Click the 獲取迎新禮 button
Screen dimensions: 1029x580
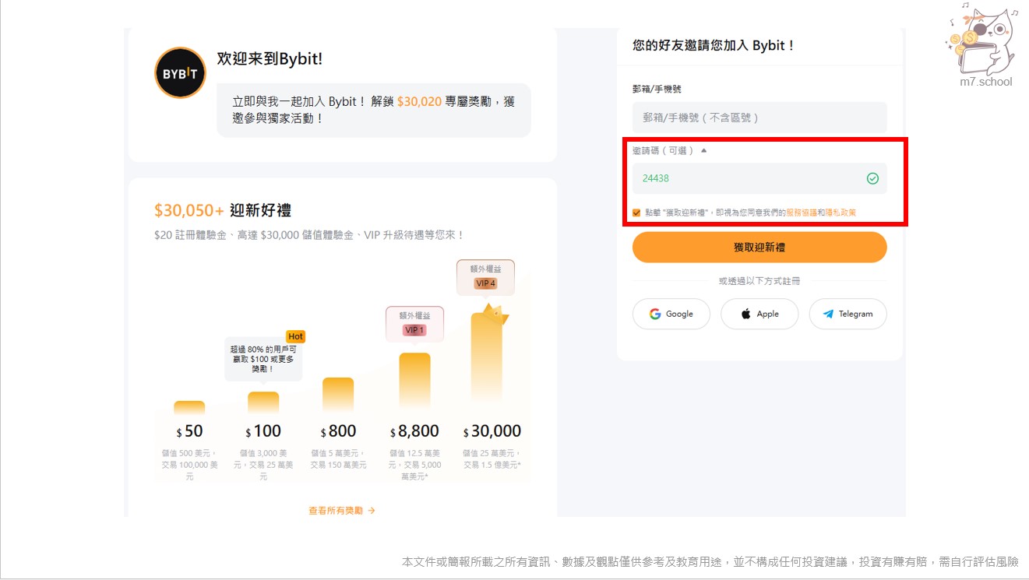pos(759,248)
